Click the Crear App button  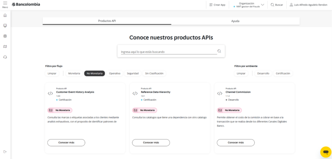coord(217,5)
